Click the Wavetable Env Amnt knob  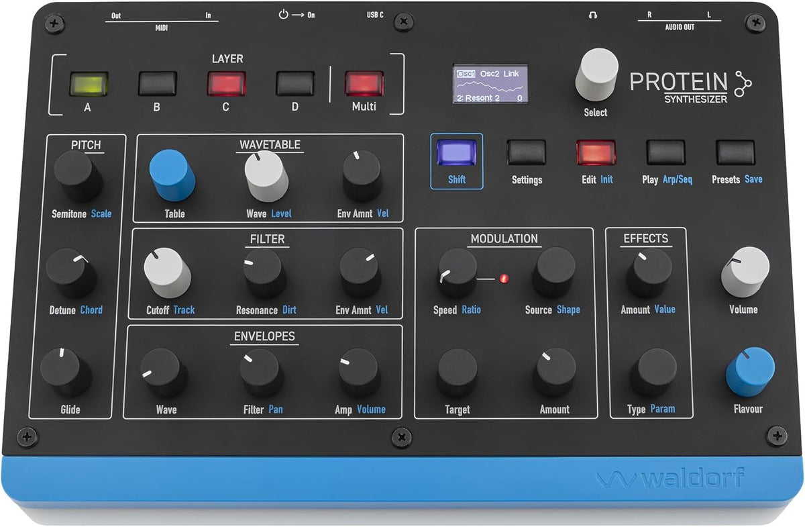[362, 176]
